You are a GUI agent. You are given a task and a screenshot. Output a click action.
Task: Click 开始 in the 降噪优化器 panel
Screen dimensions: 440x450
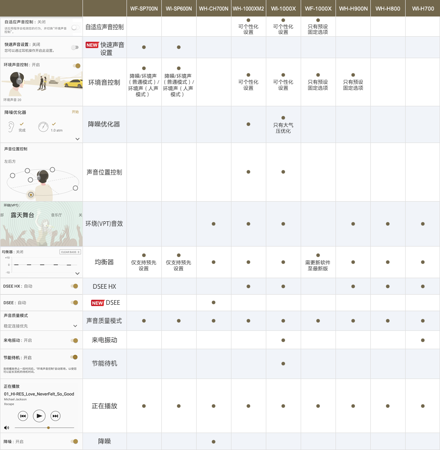tap(75, 112)
